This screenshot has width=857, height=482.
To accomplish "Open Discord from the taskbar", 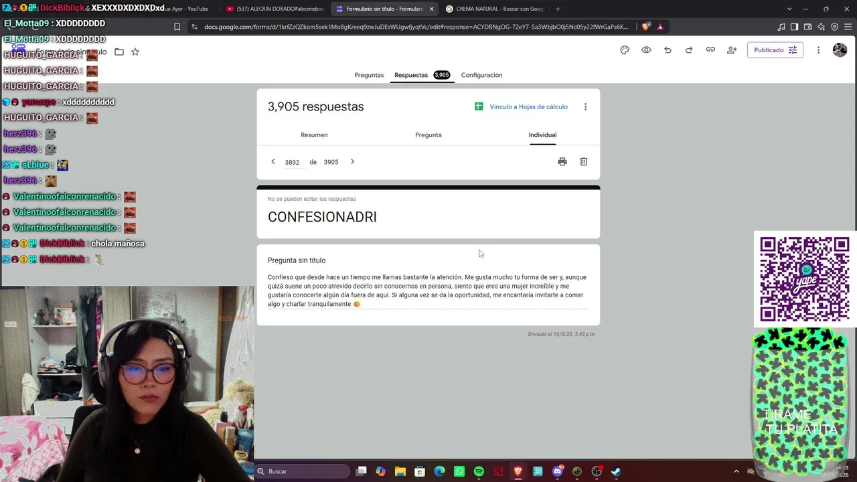I will (558, 471).
